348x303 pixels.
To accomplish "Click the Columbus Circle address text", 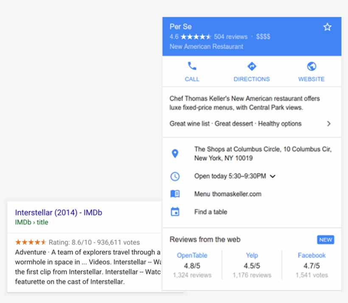I will pyautogui.click(x=263, y=153).
